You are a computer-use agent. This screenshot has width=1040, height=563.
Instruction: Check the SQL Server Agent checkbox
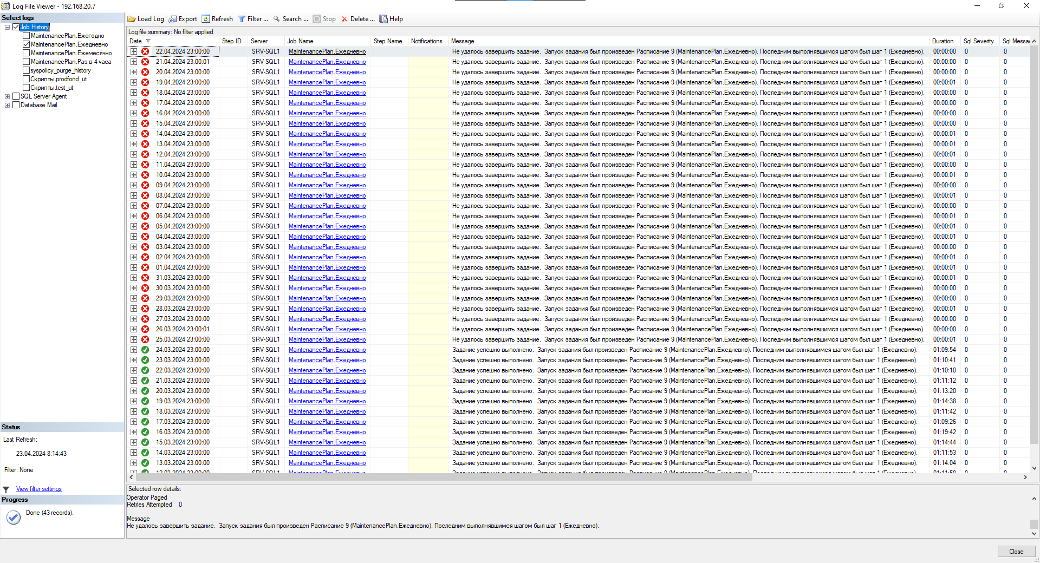click(16, 96)
